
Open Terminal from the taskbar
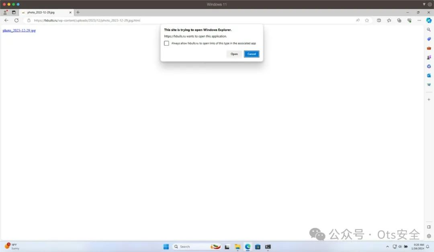click(x=268, y=247)
